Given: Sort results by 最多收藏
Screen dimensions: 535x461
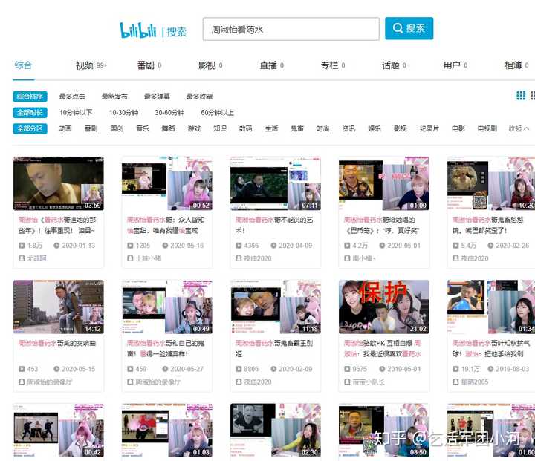Looking at the screenshot, I should coord(200,97).
